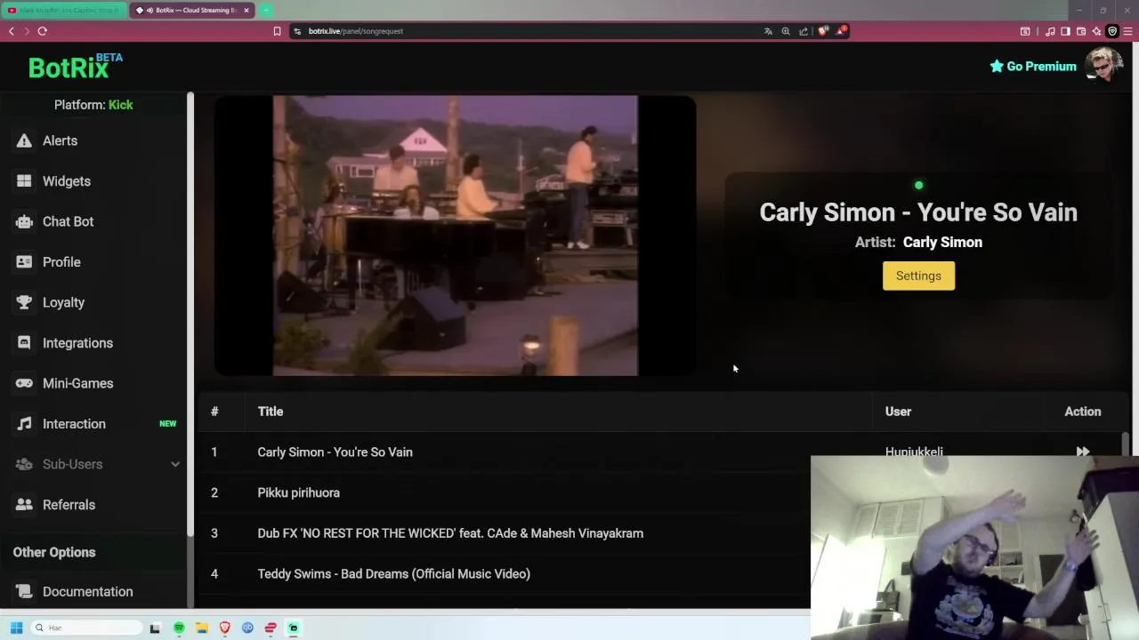The height and width of the screenshot is (640, 1139).
Task: Open Brave browser from the taskbar
Action: [224, 628]
